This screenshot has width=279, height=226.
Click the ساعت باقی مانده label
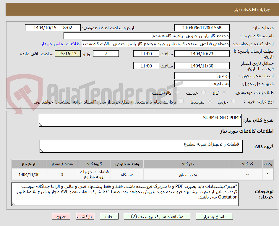point(36,54)
